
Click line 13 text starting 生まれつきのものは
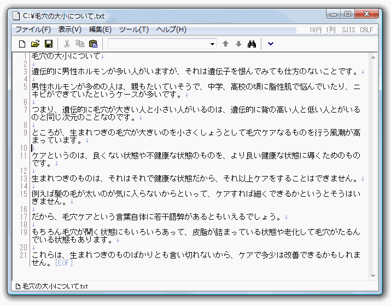tap(195, 178)
